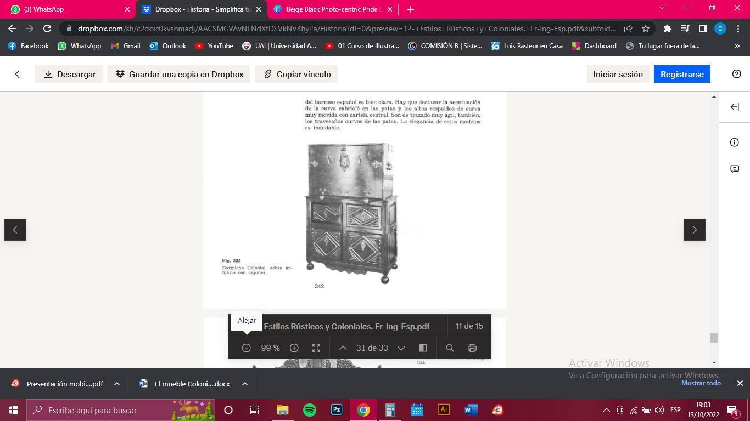This screenshot has height=421, width=750.
Task: Switch to the WhatsApp browser tab
Action: tap(69, 9)
